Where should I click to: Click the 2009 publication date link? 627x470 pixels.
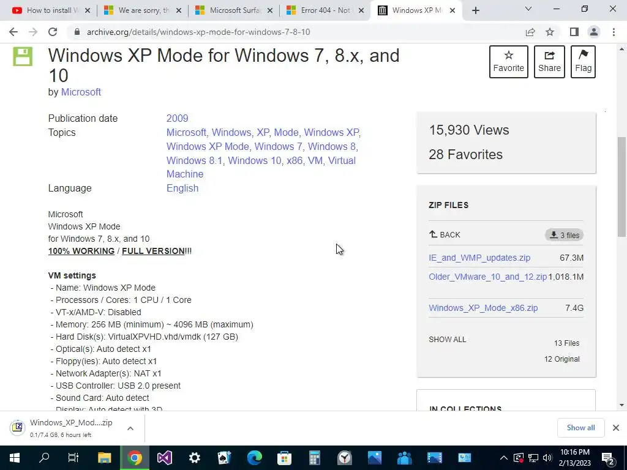click(x=177, y=118)
